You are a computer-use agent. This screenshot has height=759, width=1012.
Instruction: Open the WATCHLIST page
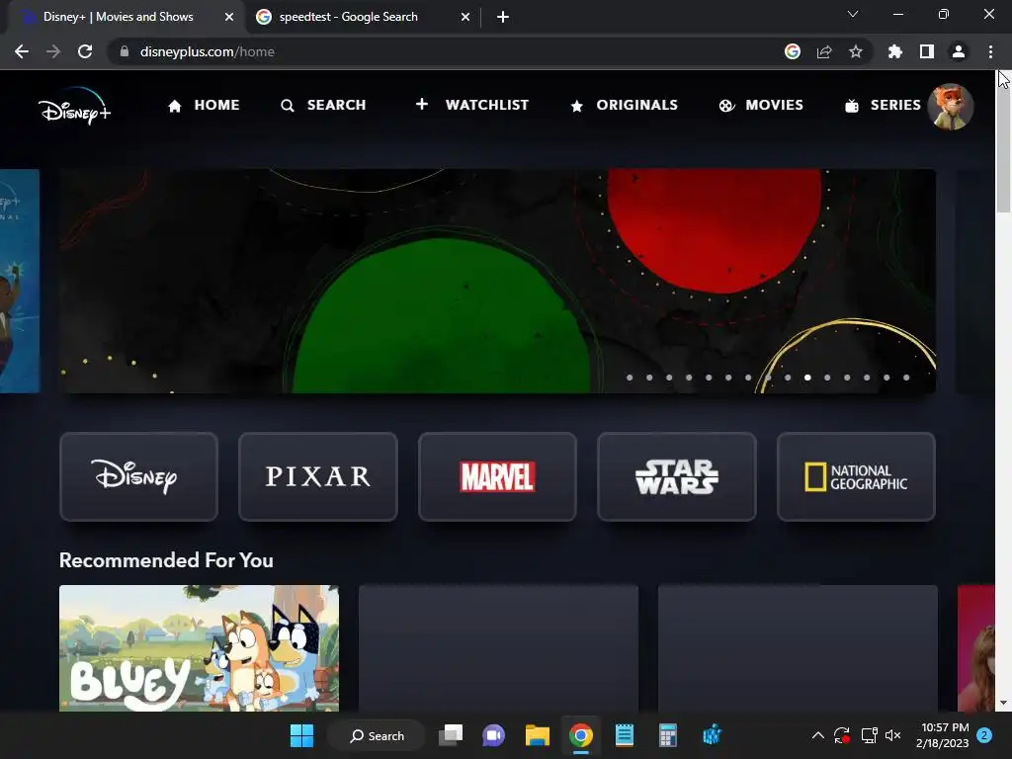pyautogui.click(x=471, y=105)
